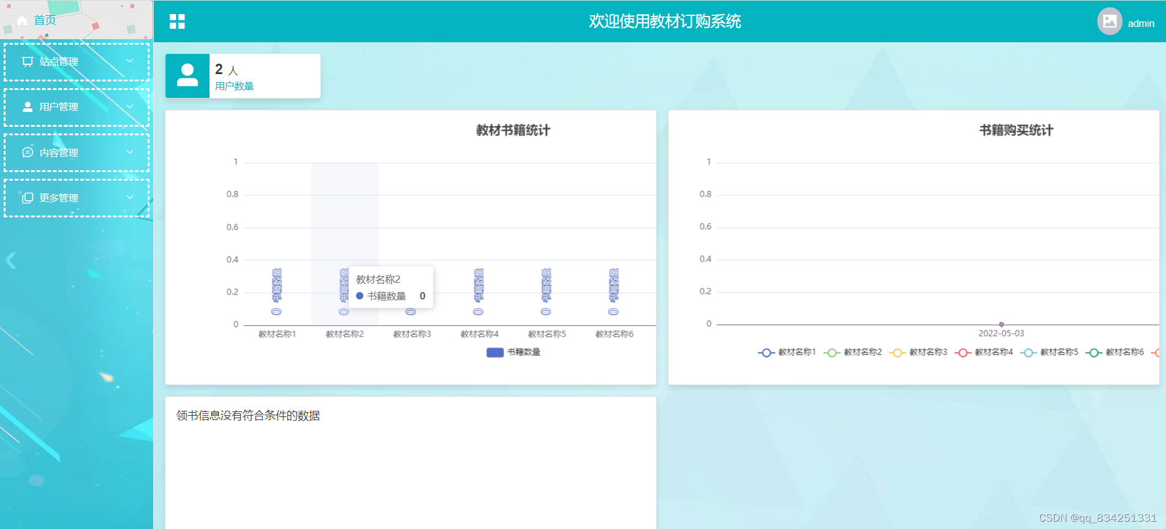Viewport: 1166px width, 529px height.
Task: Open the 站点管理 menu item
Action: click(77, 62)
